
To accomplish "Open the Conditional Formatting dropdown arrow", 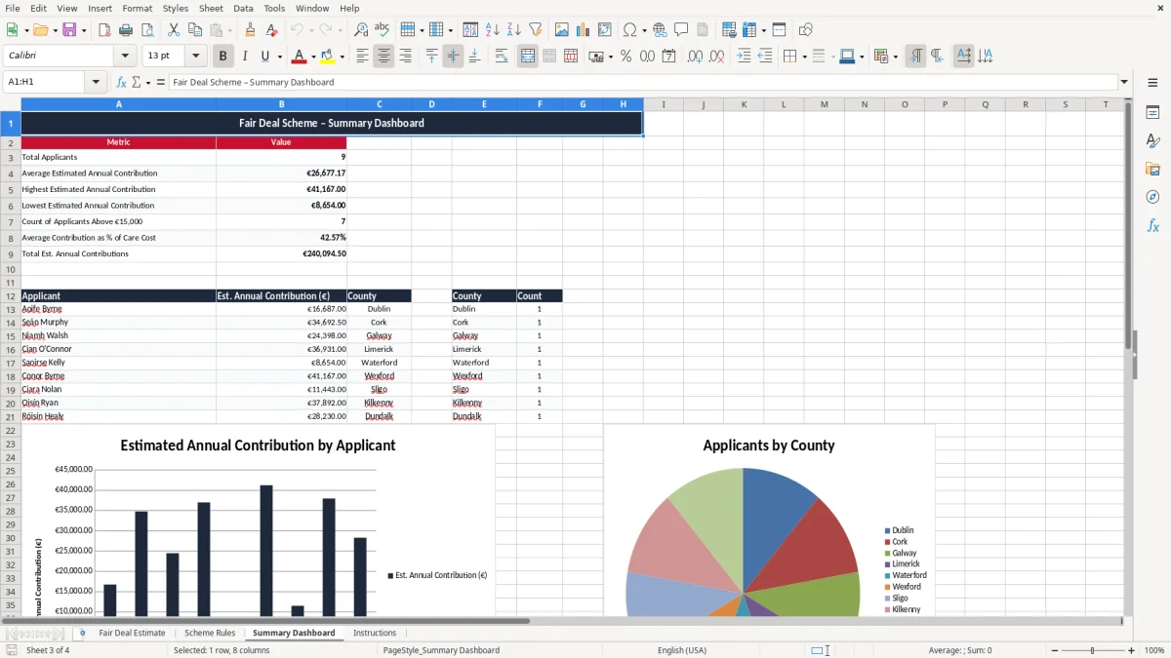I will point(895,57).
